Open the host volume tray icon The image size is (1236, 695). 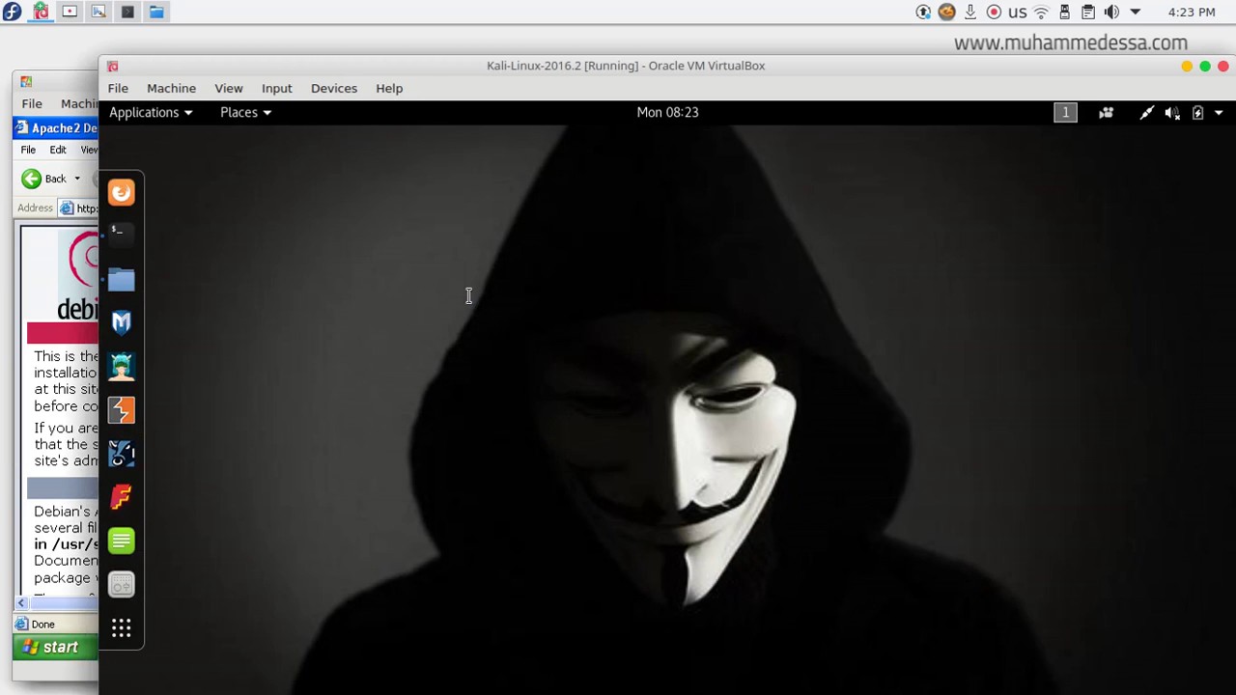point(1111,12)
